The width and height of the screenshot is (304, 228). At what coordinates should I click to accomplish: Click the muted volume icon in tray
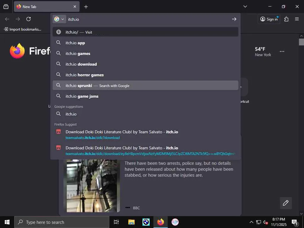(x=265, y=222)
